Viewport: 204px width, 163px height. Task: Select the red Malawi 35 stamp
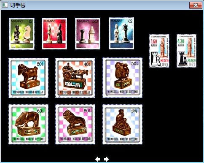point(54,34)
